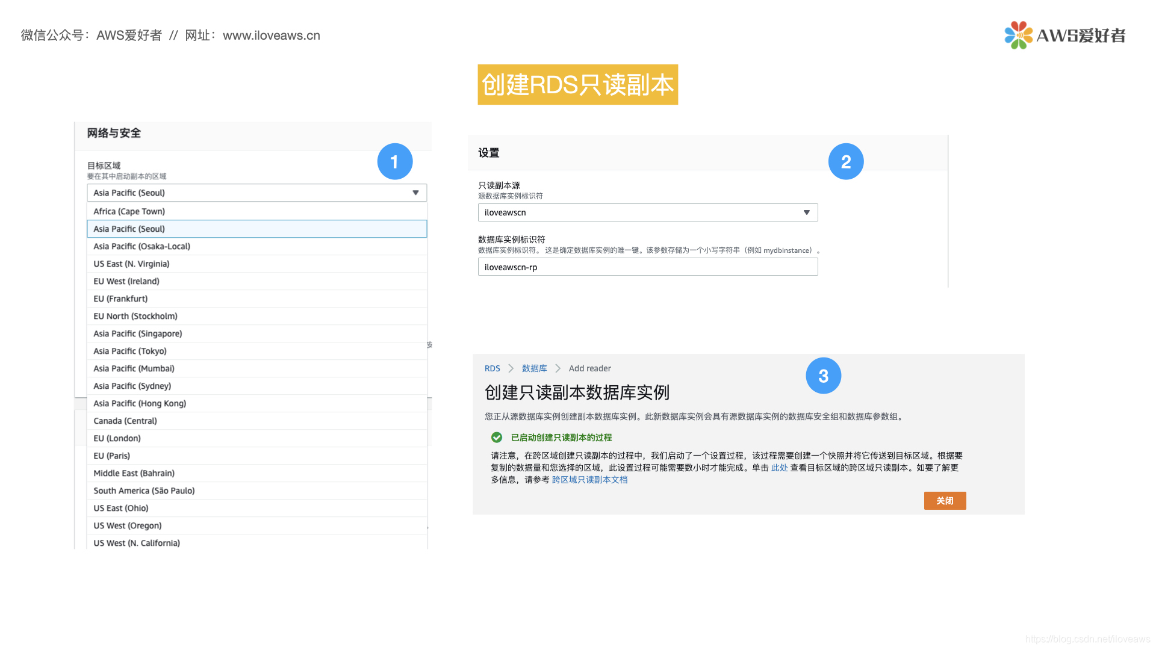This screenshot has width=1156, height=650.
Task: Click the blue circle numbered 1
Action: (394, 161)
